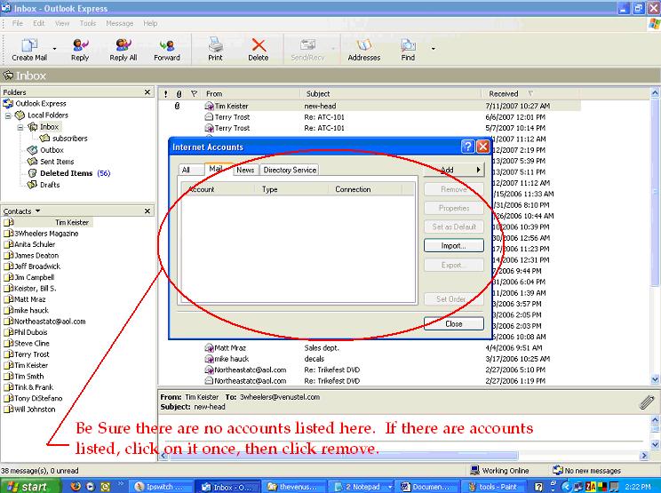Image resolution: width=661 pixels, height=493 pixels.
Task: Open the new-head message from Tim Keister
Action: 370,107
